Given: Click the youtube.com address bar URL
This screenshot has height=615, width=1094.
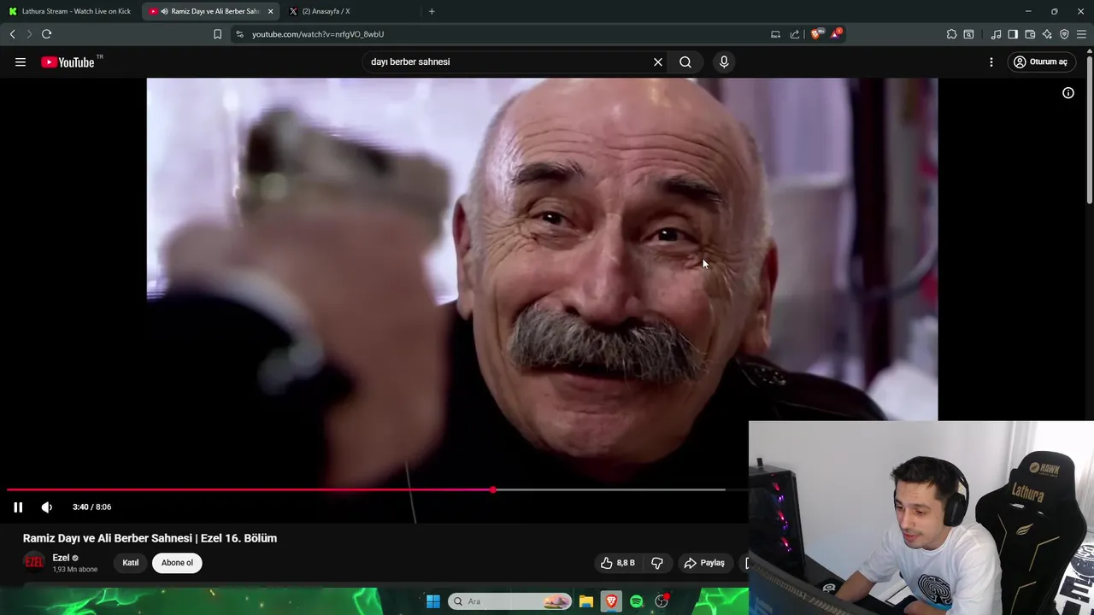Looking at the screenshot, I should pos(318,34).
